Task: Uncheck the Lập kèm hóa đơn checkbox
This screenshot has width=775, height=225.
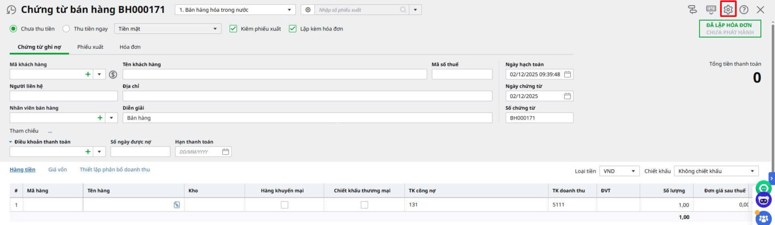Action: click(x=293, y=29)
